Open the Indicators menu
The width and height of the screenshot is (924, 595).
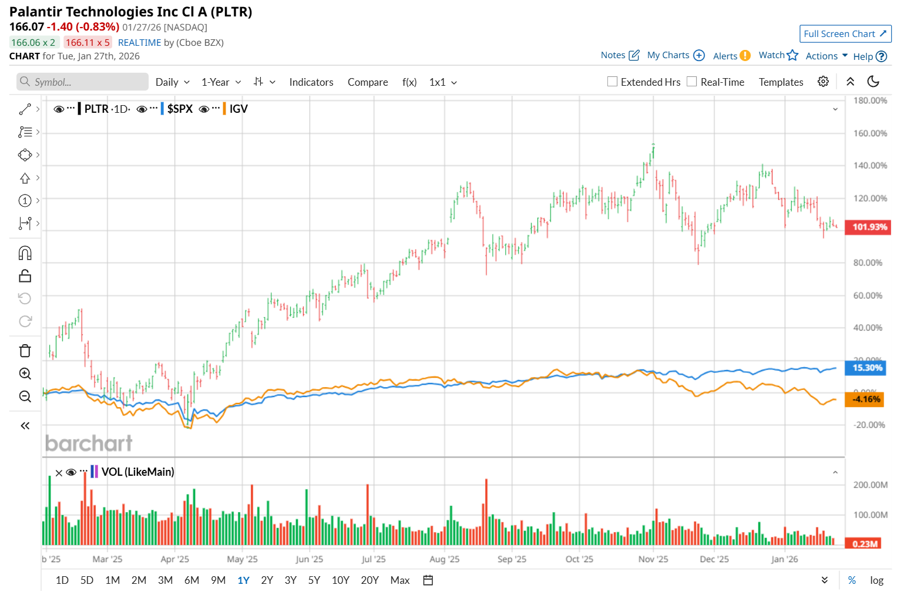pyautogui.click(x=311, y=82)
